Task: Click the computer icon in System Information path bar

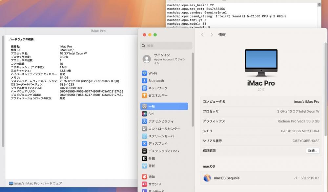Action: pos(11,183)
